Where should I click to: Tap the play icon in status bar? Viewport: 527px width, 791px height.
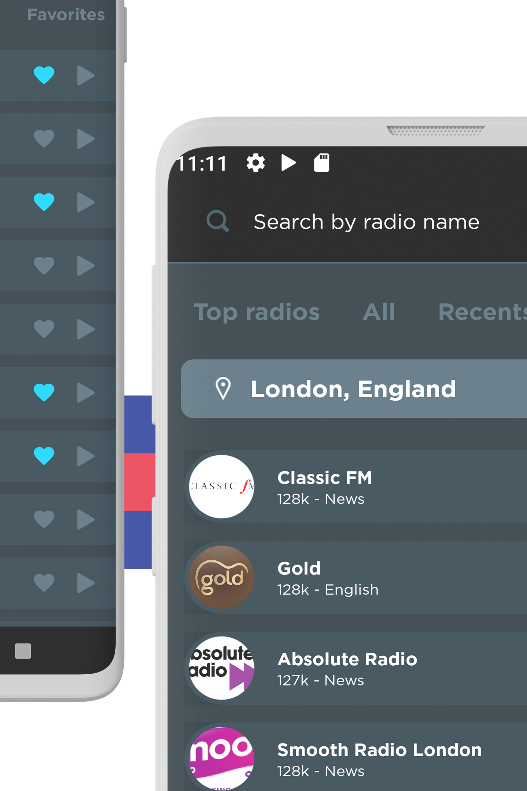pos(288,163)
